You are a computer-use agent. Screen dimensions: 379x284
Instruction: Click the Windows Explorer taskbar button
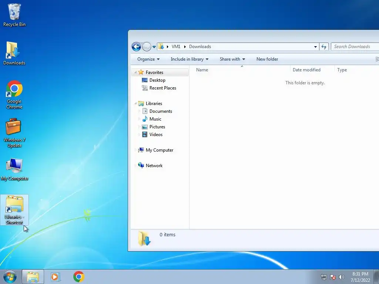[33, 277]
